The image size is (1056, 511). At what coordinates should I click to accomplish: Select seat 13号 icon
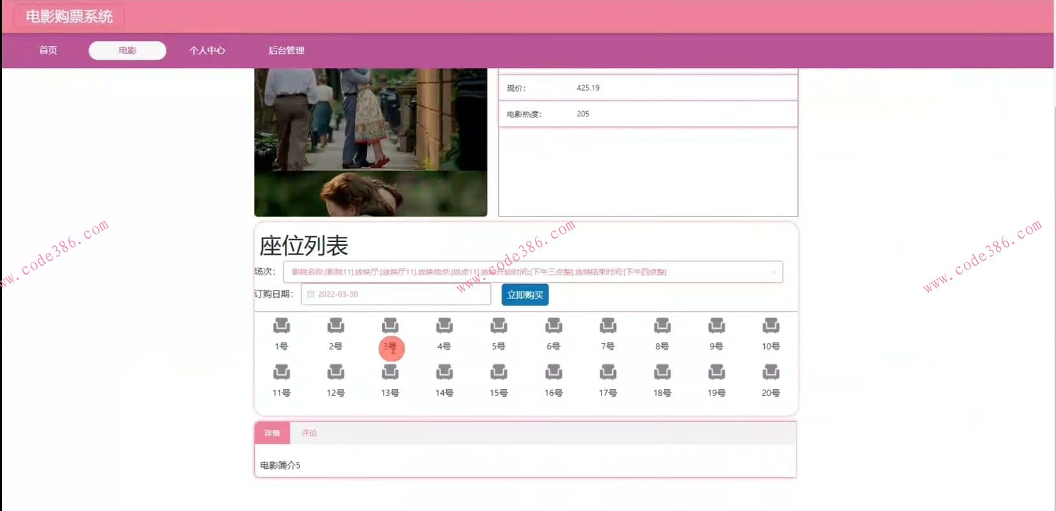[x=390, y=372]
